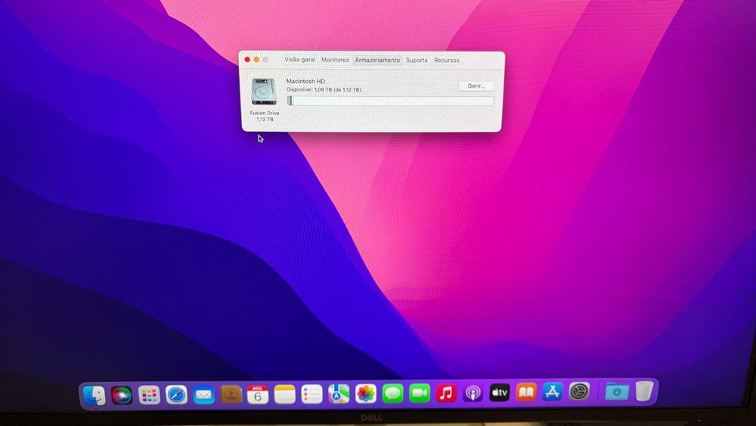756x426 pixels.
Task: Open Messages app in Dock
Action: pos(393,393)
